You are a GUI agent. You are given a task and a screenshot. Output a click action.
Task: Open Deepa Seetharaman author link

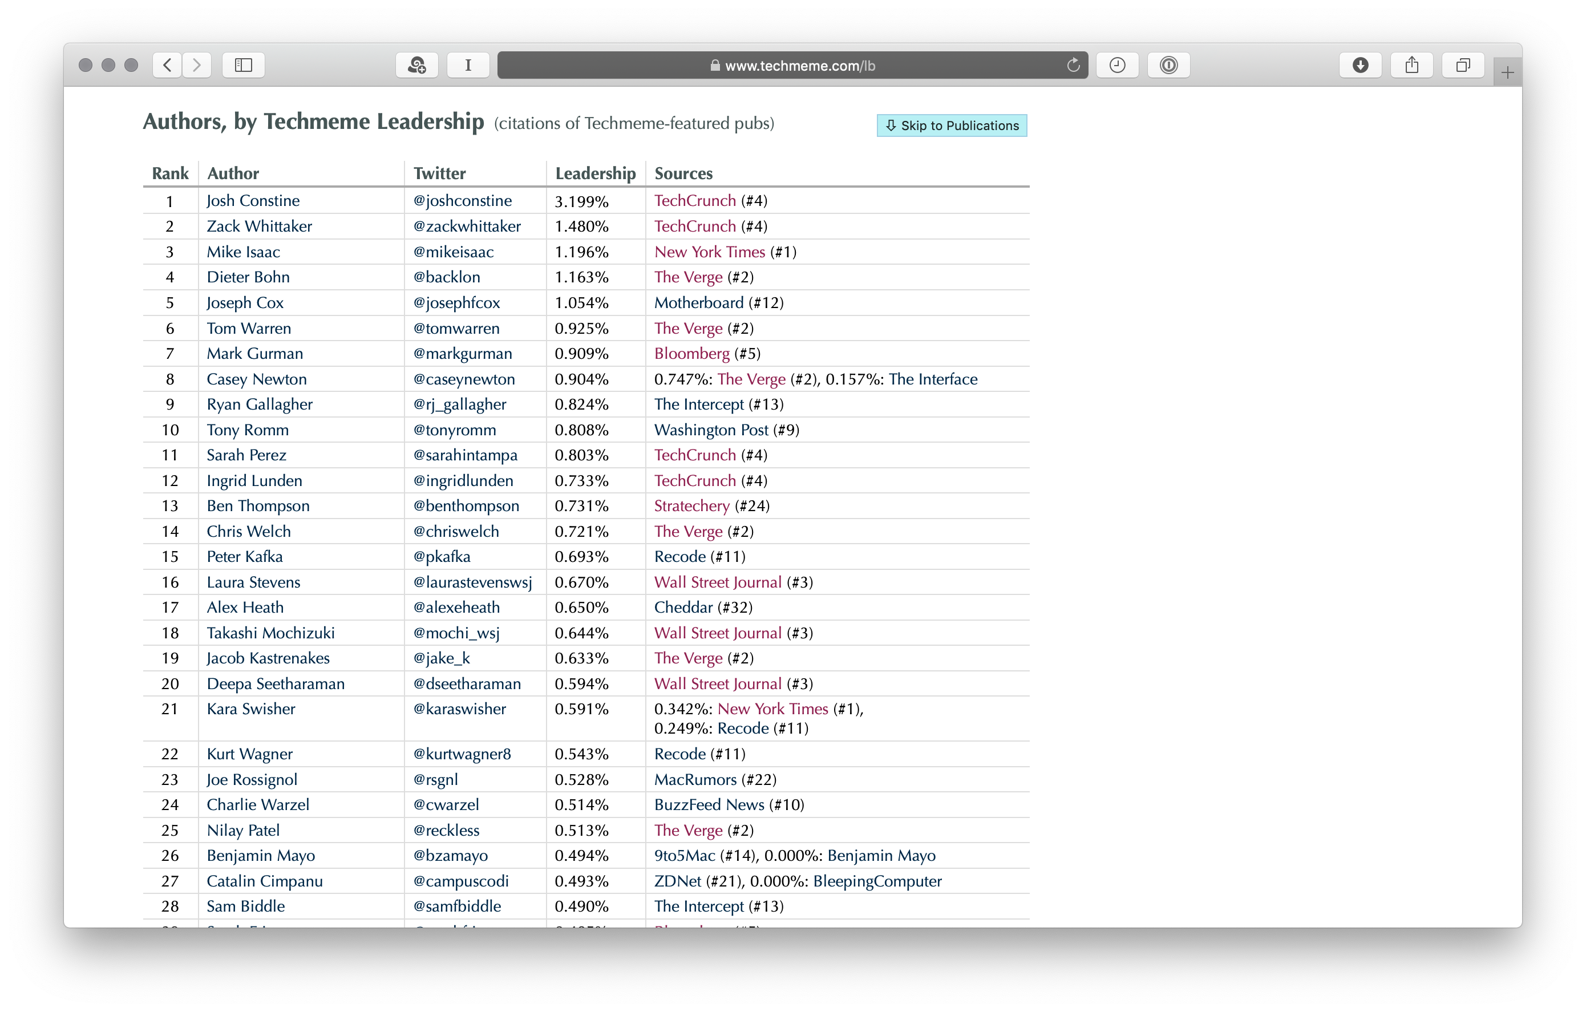coord(276,683)
